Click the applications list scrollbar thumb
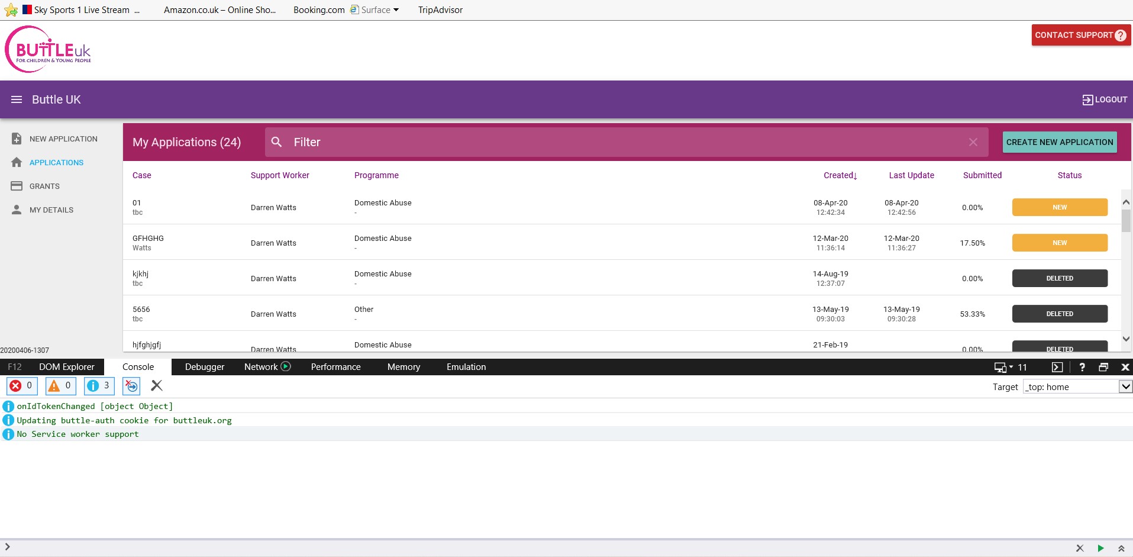The width and height of the screenshot is (1133, 557). (1126, 220)
